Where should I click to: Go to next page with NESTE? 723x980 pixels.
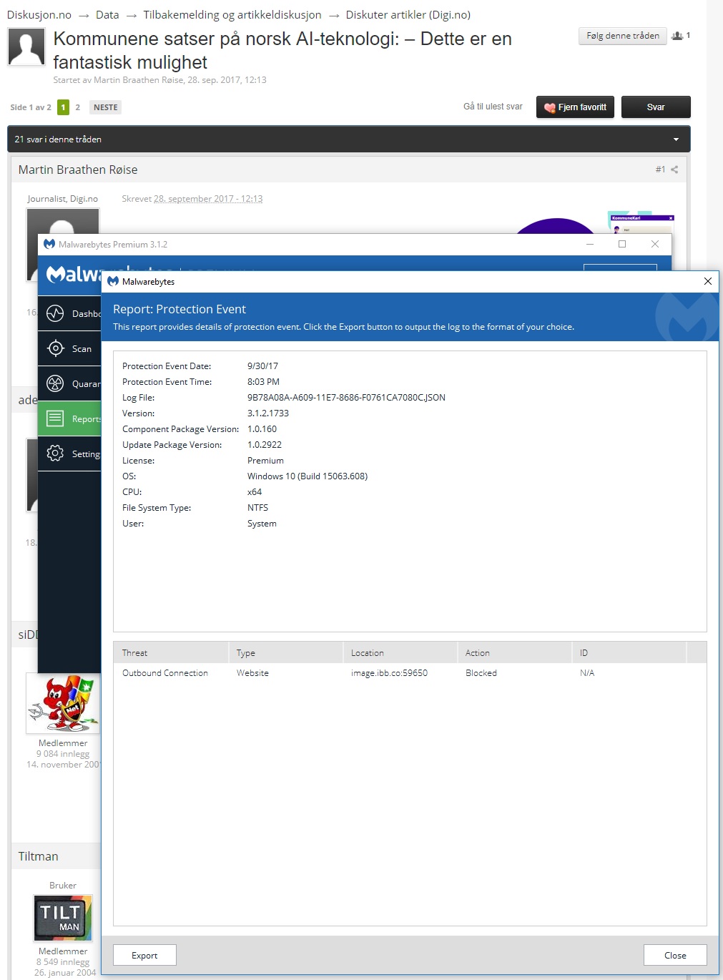click(105, 107)
